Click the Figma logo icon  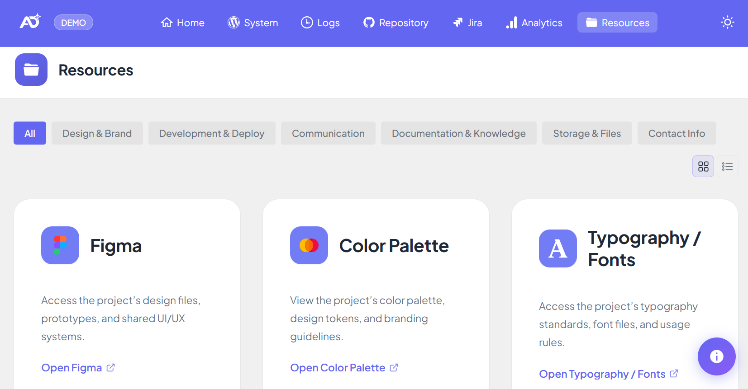pyautogui.click(x=60, y=245)
